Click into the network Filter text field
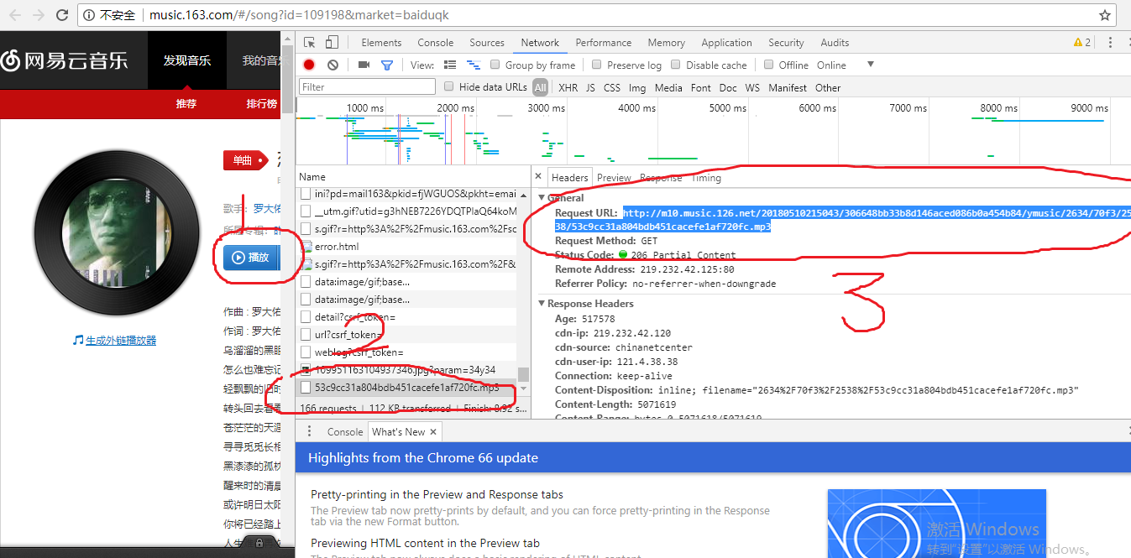Image resolution: width=1131 pixels, height=558 pixels. [x=367, y=86]
